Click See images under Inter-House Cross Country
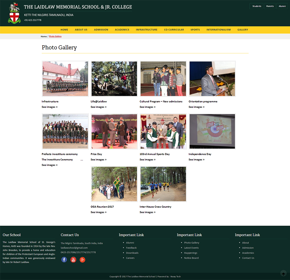290x280 pixels. [147, 212]
